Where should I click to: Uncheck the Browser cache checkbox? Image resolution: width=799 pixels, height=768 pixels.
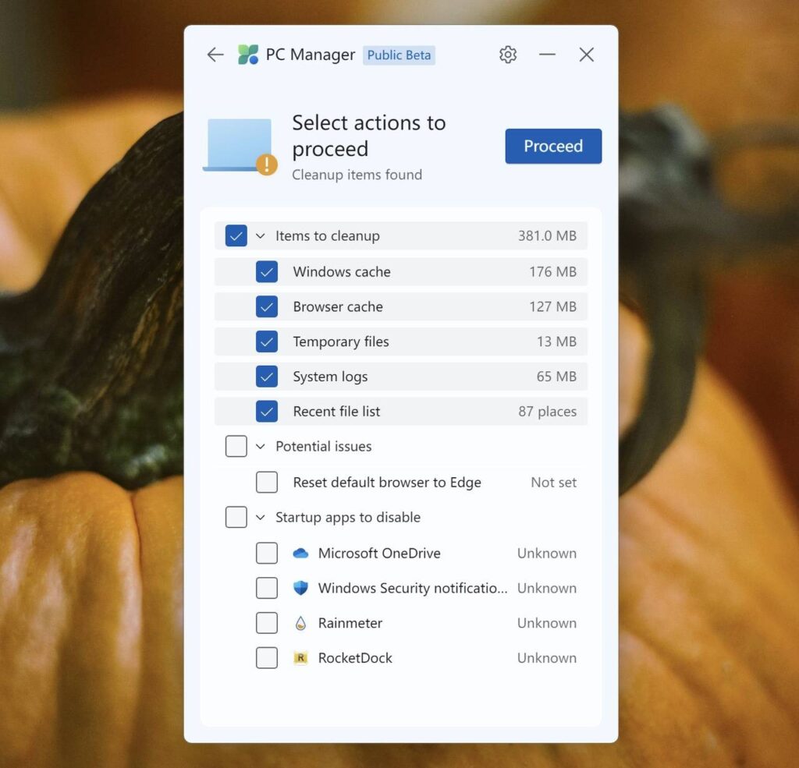coord(267,306)
